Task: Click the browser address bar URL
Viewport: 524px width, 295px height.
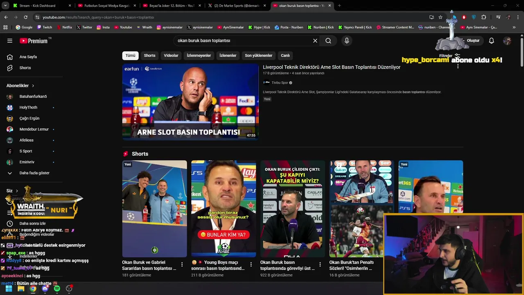Action: [98, 17]
